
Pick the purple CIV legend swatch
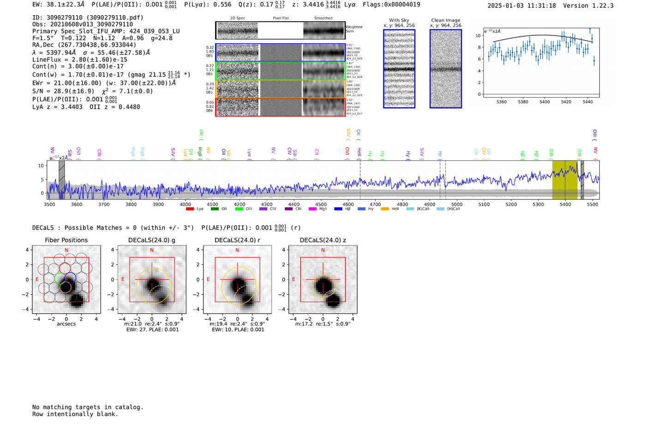click(x=263, y=209)
